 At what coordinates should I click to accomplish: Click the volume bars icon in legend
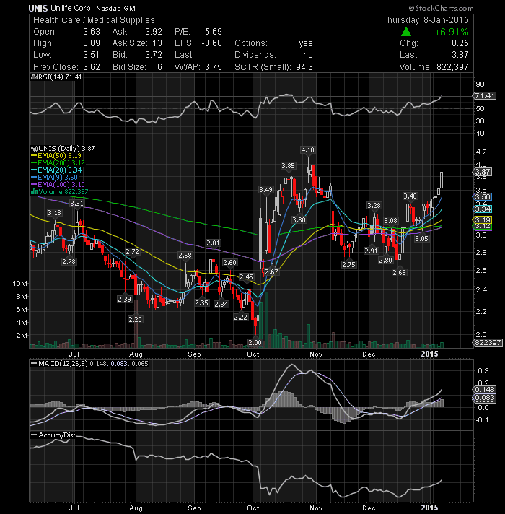[x=34, y=192]
